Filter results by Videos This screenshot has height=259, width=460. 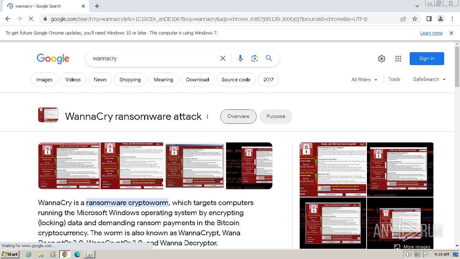[73, 79]
